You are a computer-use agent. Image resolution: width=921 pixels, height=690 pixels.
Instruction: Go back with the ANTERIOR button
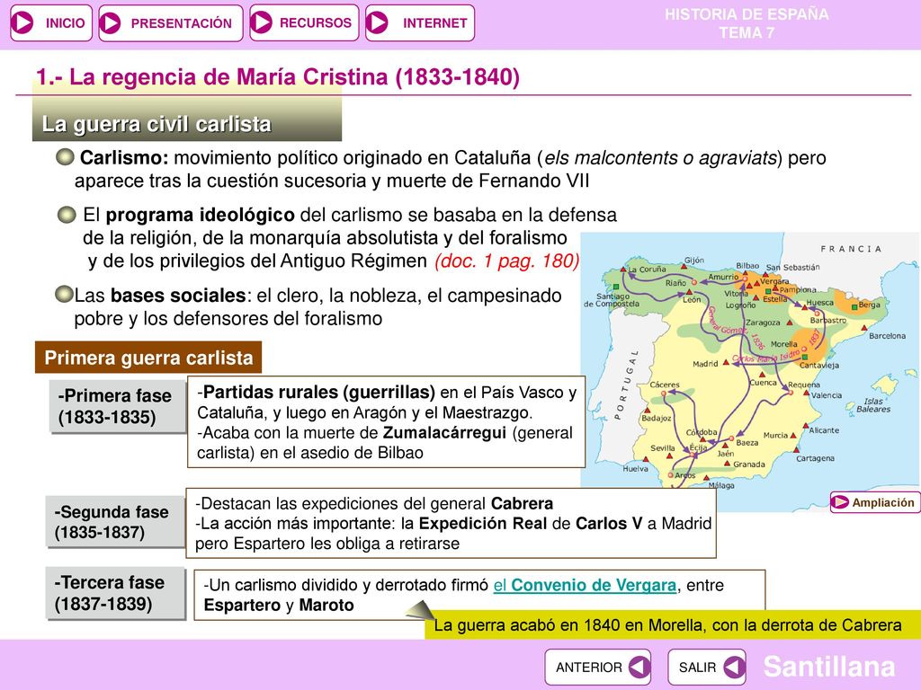click(x=598, y=668)
